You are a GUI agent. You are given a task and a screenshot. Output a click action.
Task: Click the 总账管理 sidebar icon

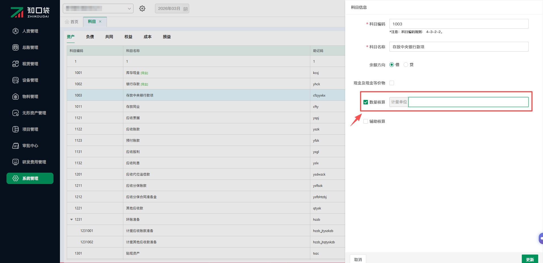click(16, 47)
